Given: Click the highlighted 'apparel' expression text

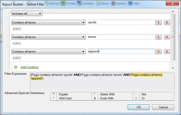Looking at the screenshot, I should coord(37,78).
